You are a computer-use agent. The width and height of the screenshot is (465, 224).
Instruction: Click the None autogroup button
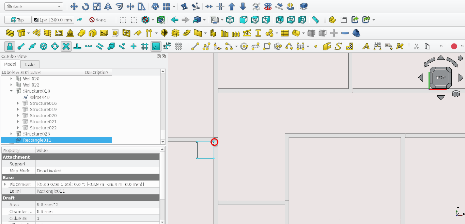point(97,20)
